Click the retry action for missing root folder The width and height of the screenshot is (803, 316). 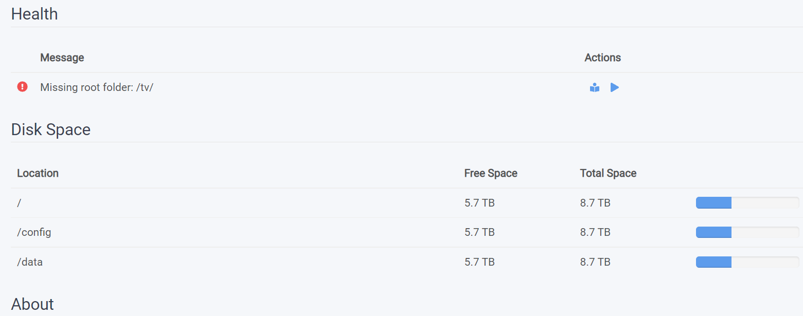pyautogui.click(x=614, y=87)
